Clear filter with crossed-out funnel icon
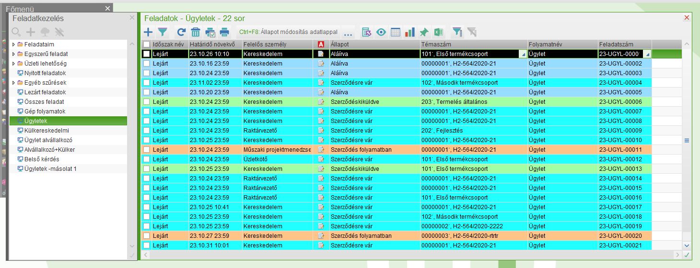700x268 pixels. coord(472,32)
